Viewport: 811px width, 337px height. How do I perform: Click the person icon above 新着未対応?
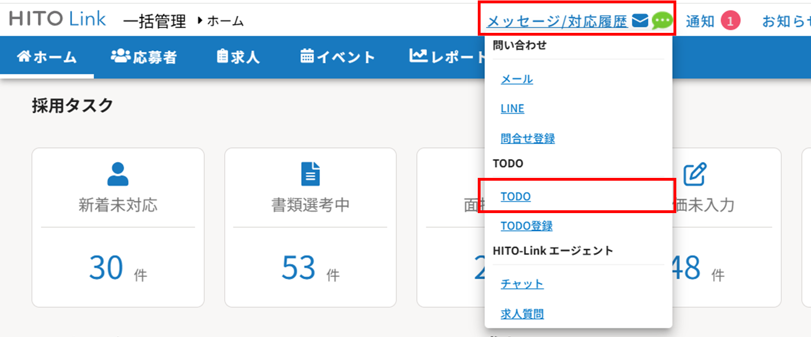click(x=118, y=174)
